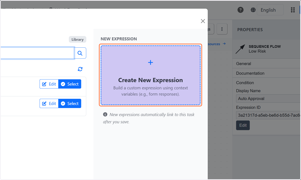Edit the second listed expression
The width and height of the screenshot is (301, 180).
[x=49, y=104]
